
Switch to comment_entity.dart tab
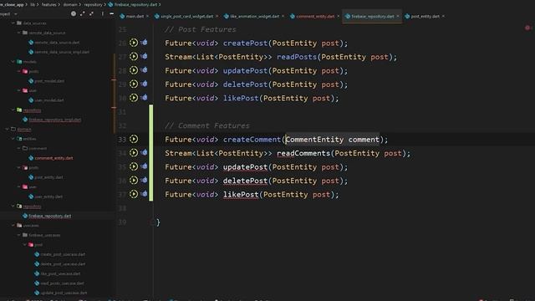[x=315, y=16]
